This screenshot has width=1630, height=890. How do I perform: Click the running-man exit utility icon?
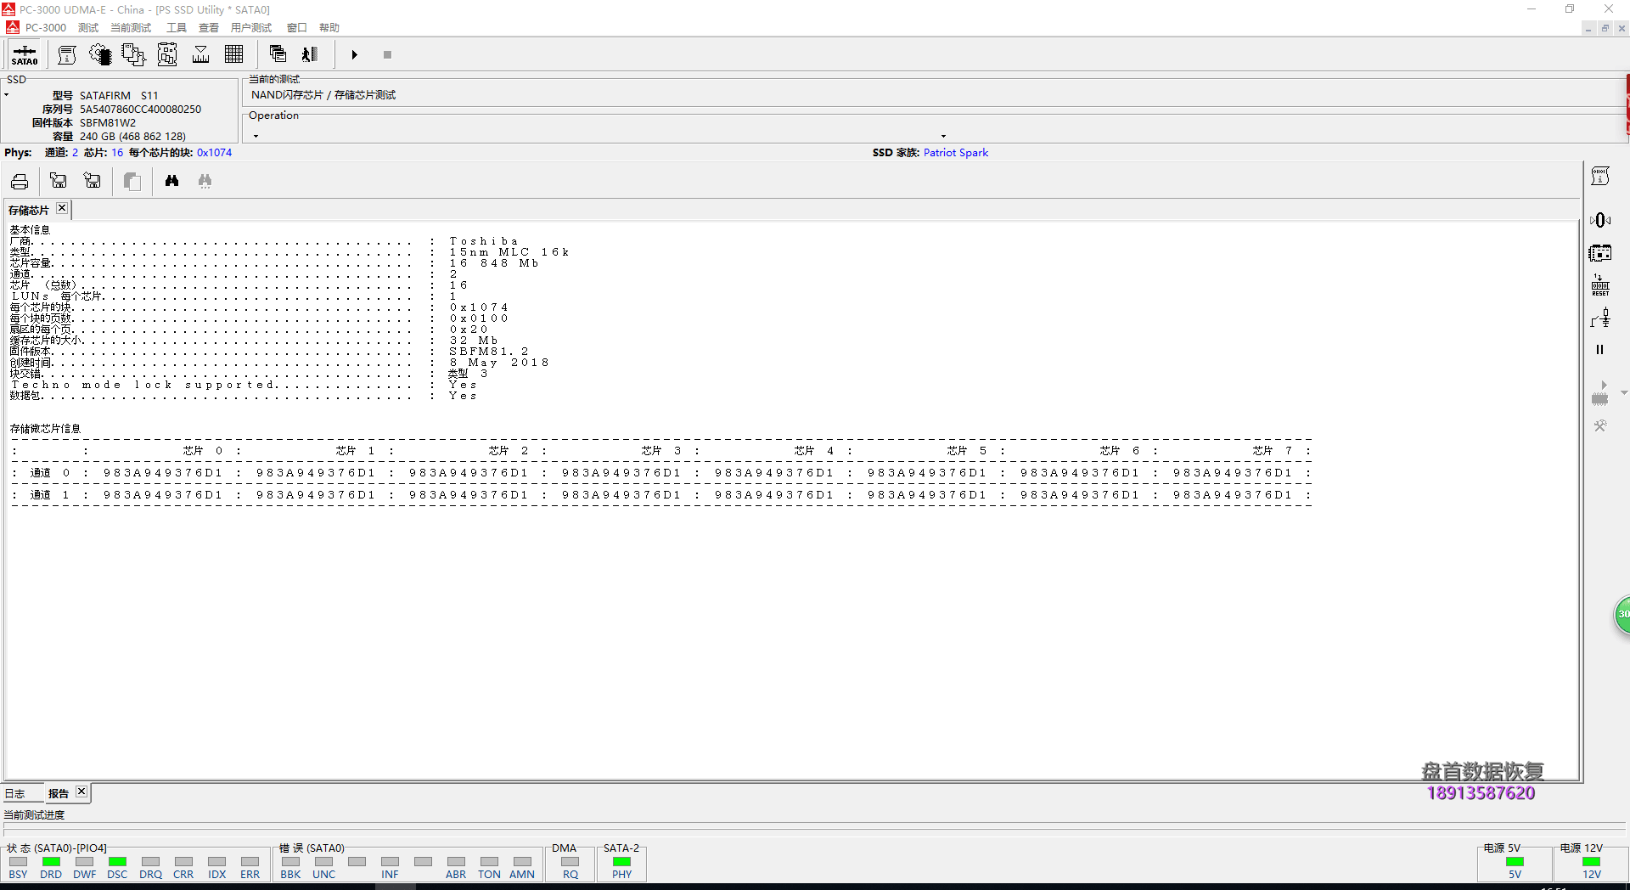click(x=310, y=54)
